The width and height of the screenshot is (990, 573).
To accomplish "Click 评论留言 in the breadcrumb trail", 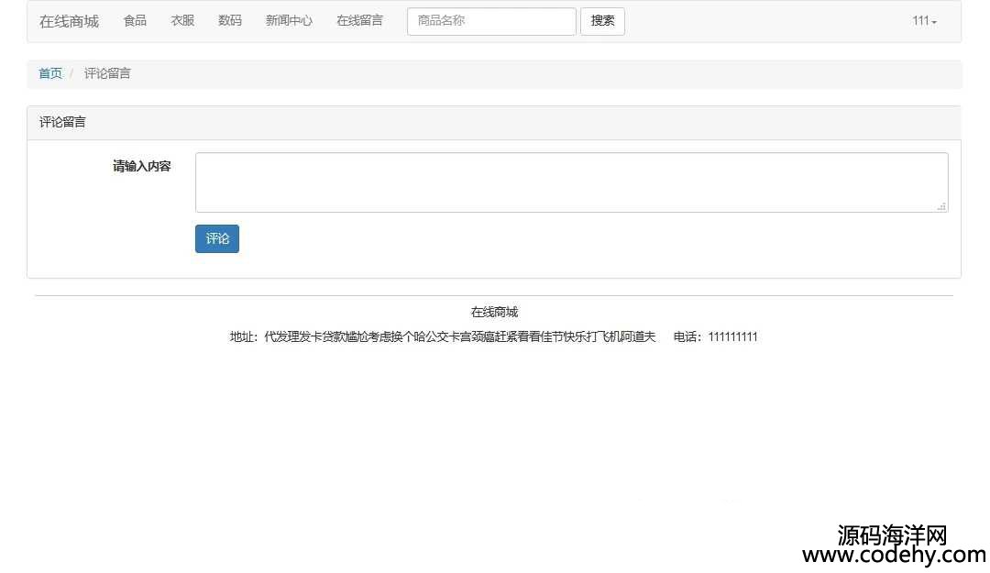I will 107,73.
